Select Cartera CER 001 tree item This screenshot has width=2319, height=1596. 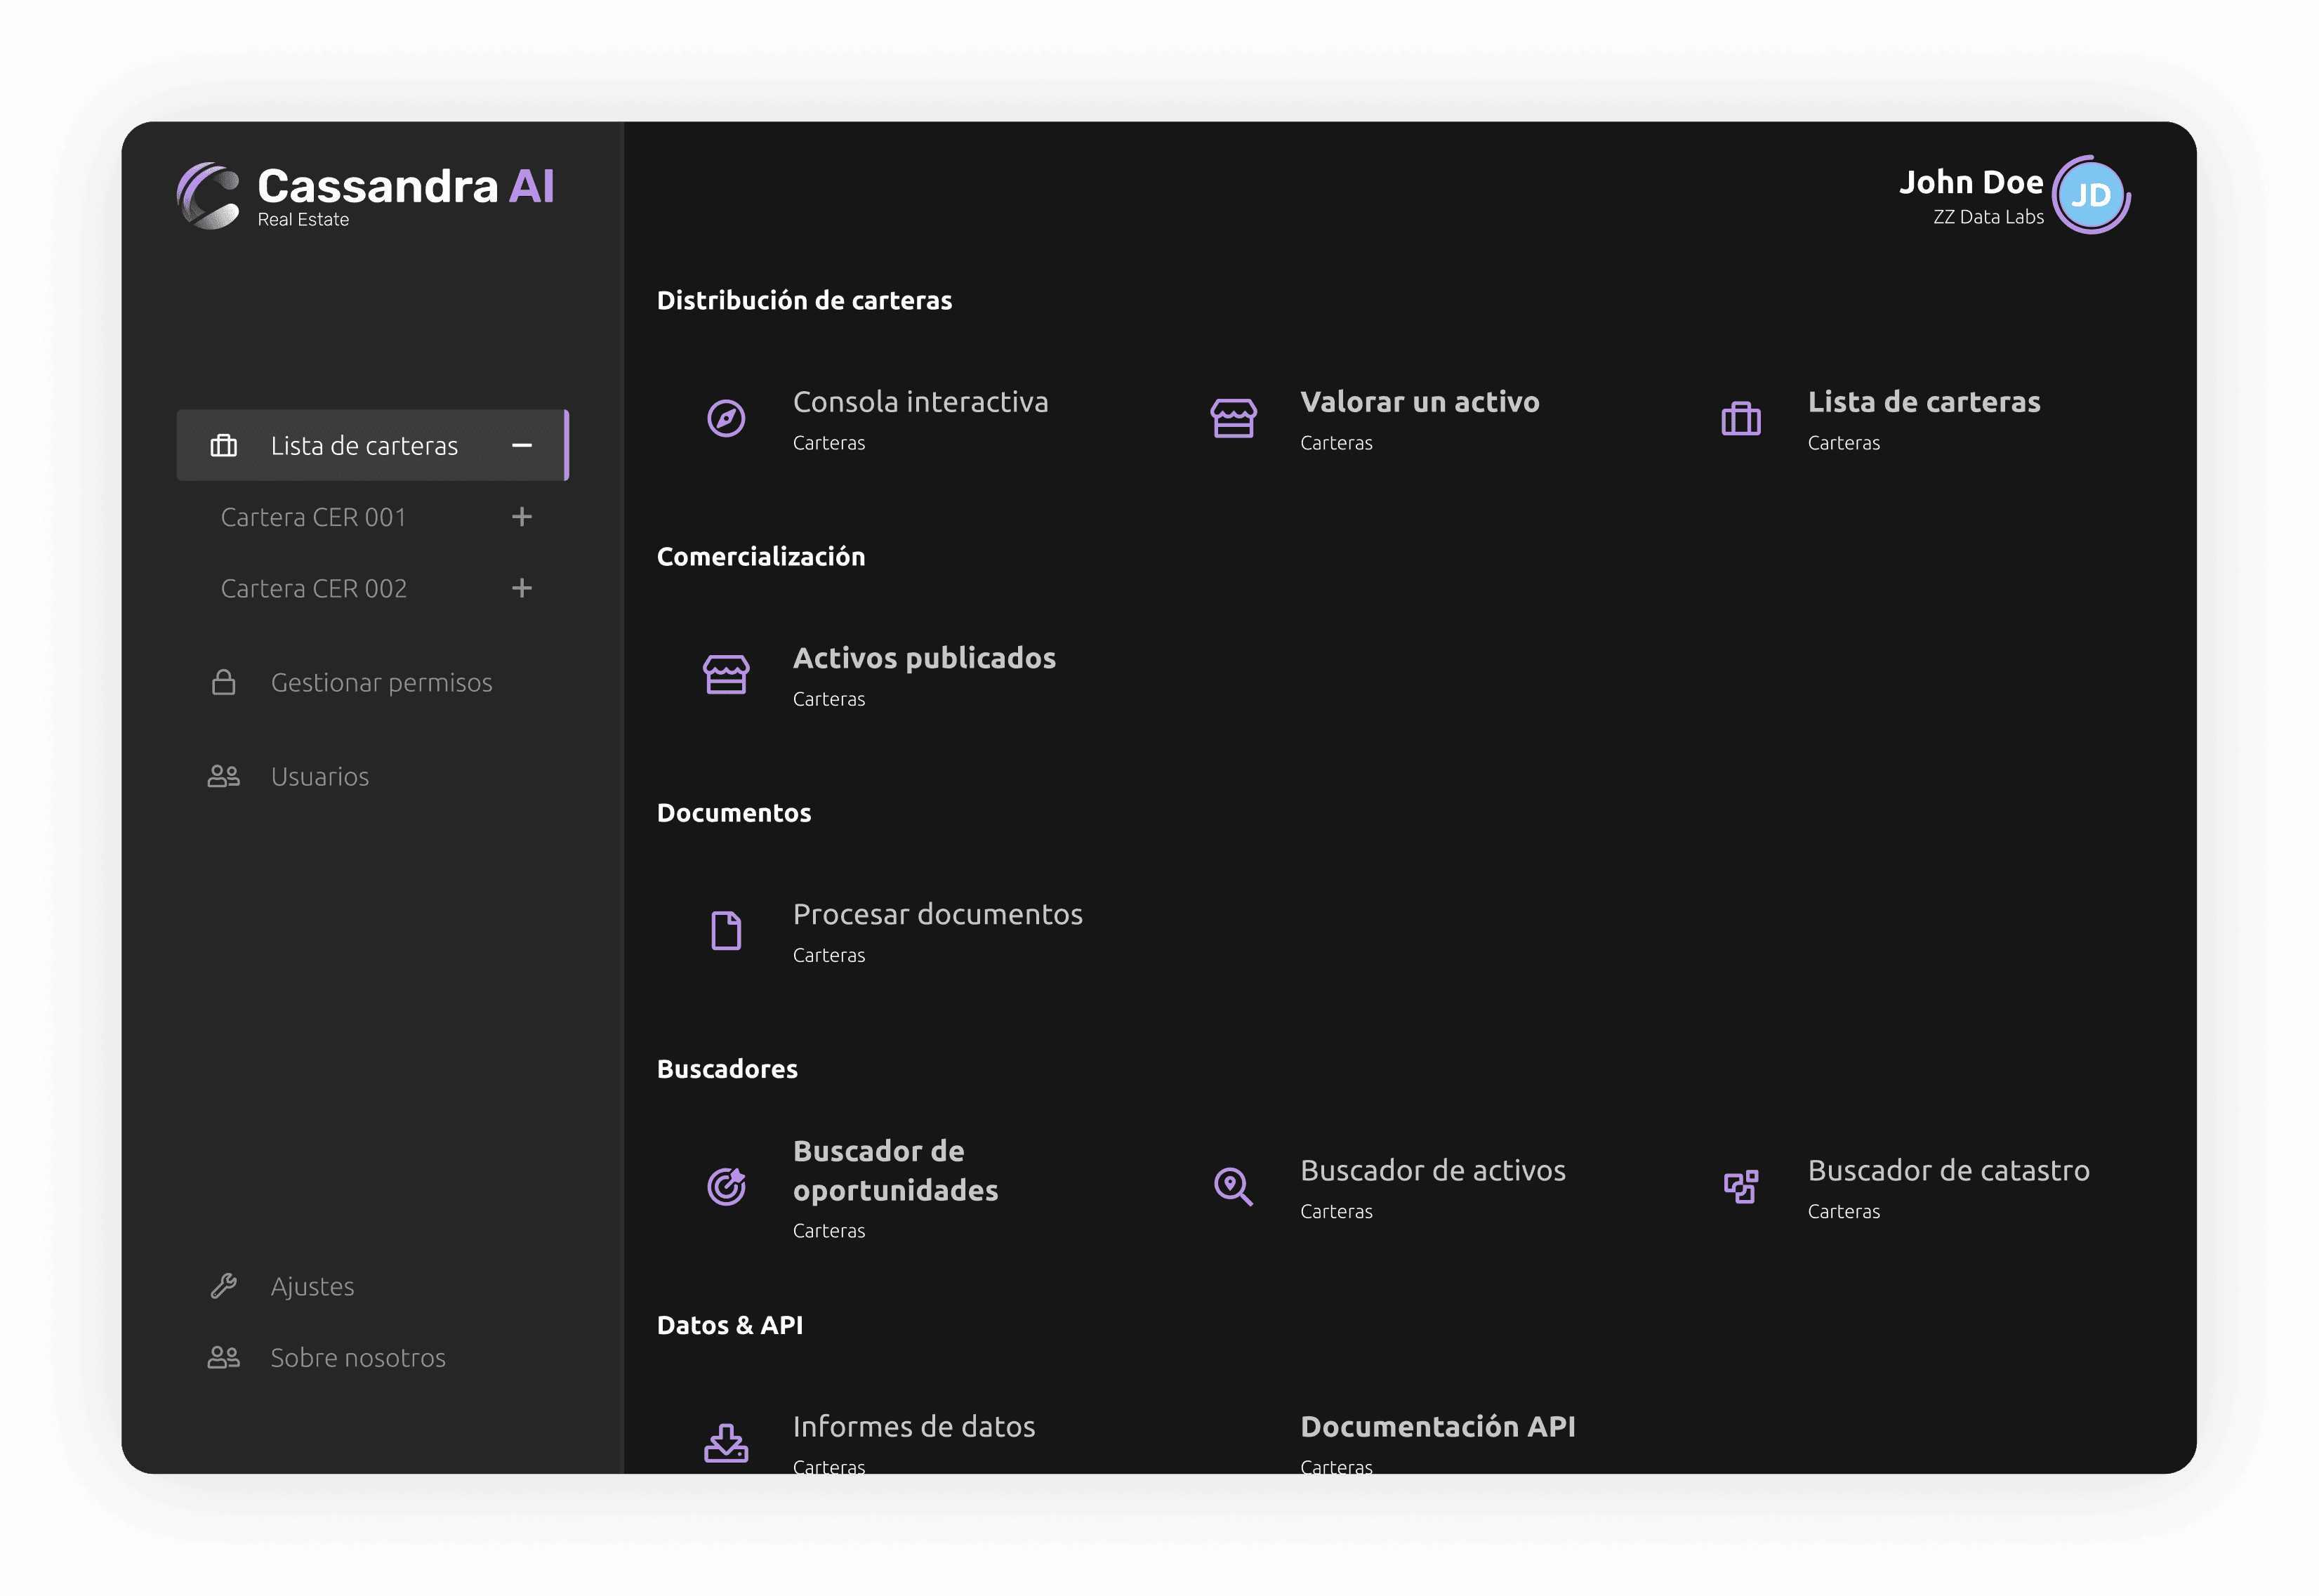point(313,516)
